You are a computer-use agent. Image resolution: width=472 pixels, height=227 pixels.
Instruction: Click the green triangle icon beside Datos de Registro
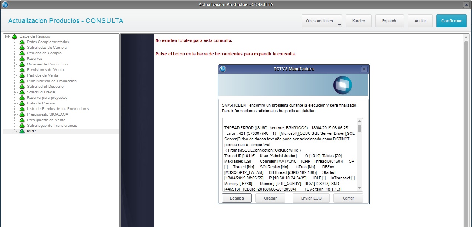[x=14, y=36]
